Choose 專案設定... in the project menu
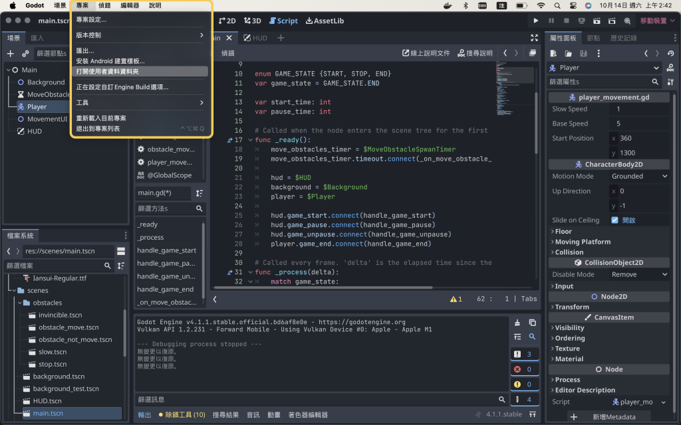Image resolution: width=681 pixels, height=425 pixels. (x=91, y=19)
